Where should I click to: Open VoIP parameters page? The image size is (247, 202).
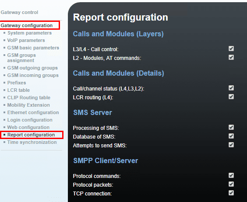point(26,40)
